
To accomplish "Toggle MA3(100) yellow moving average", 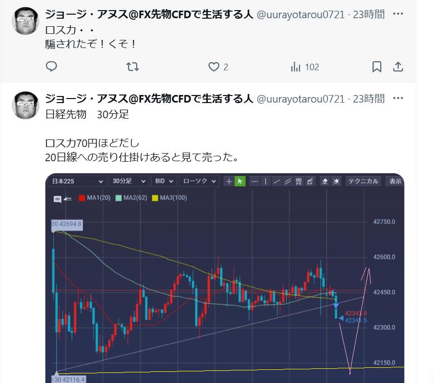I will click(x=170, y=198).
